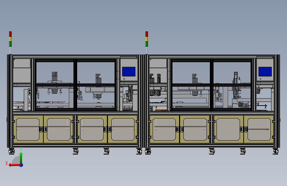Pick the red lamp of the left signal tower
Screen dimensions: 287x186
pyautogui.click(x=10, y=34)
